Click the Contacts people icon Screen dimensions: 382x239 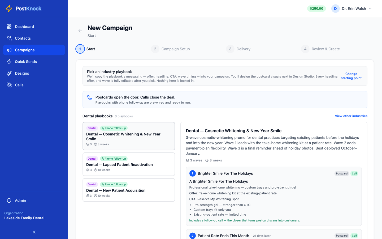9,38
